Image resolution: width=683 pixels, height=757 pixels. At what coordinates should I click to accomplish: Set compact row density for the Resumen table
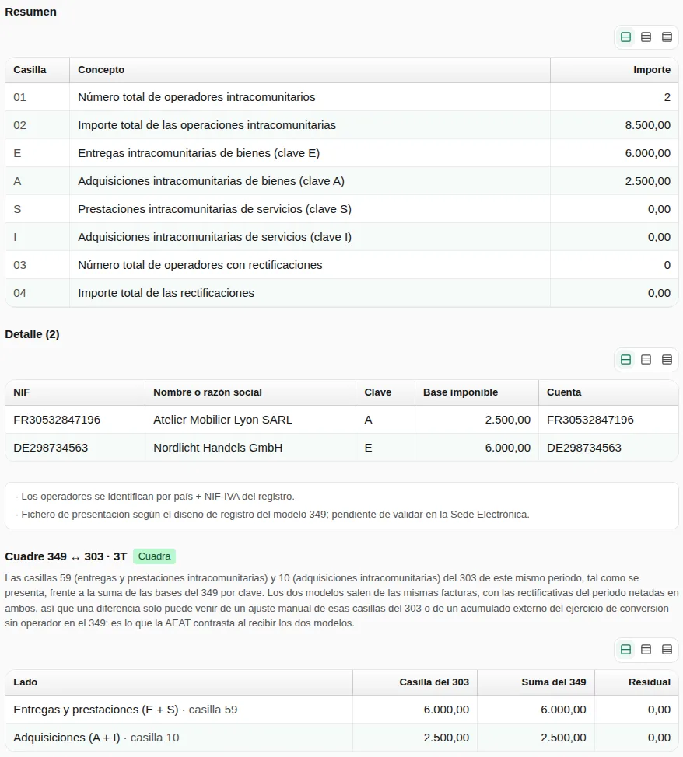pyautogui.click(x=667, y=37)
